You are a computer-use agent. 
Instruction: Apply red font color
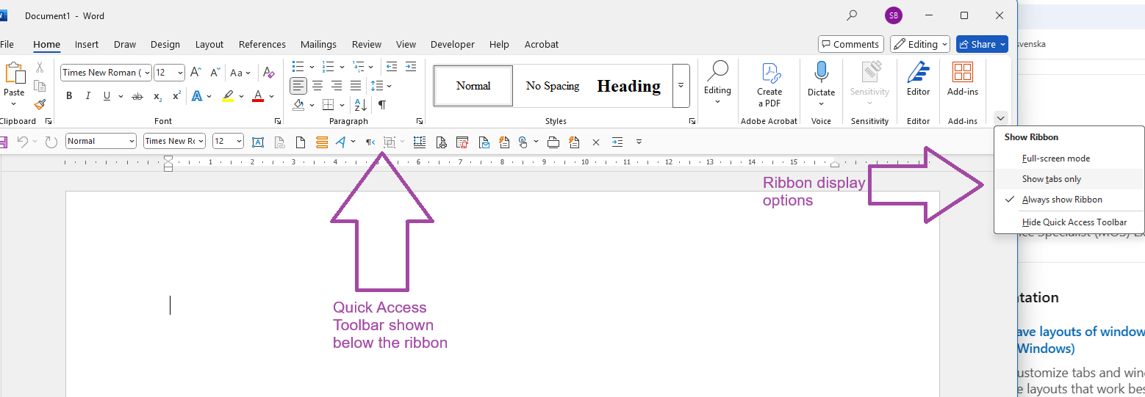pos(258,96)
